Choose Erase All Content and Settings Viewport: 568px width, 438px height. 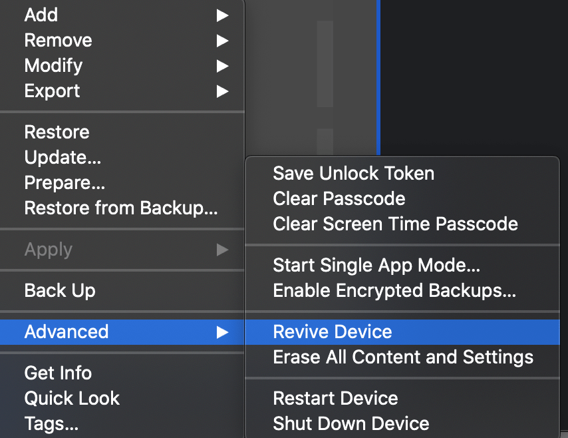(x=403, y=357)
